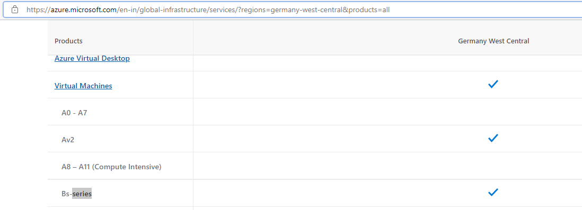Click the Bs- prefix of Bs-series label
Screen dimensions: 582x210
pos(67,194)
